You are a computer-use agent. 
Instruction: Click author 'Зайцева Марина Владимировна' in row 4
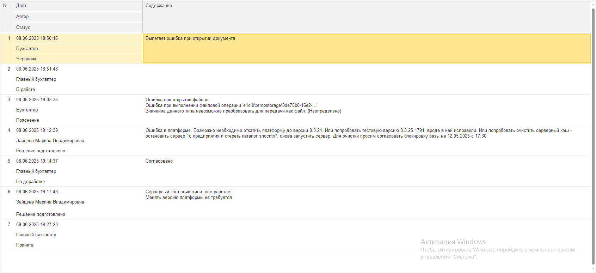50,141
